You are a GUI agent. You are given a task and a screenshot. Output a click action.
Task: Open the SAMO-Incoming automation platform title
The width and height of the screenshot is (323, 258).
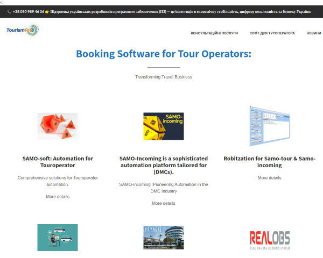point(164,165)
